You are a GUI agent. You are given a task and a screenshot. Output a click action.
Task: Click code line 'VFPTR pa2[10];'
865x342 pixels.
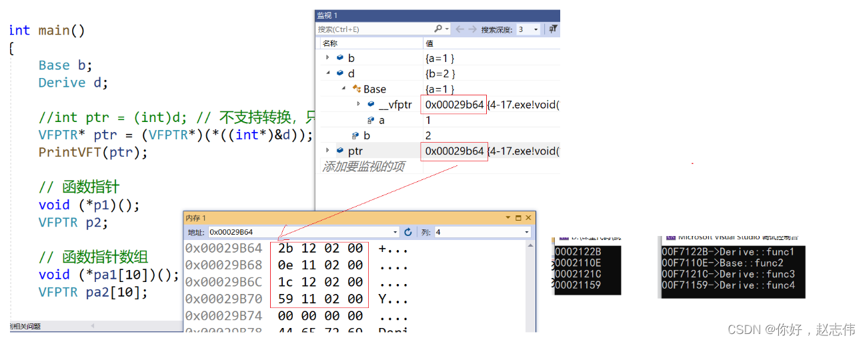coord(93,292)
